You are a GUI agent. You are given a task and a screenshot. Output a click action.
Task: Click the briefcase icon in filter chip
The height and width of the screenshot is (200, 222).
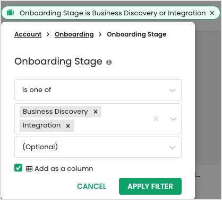[x=10, y=13]
